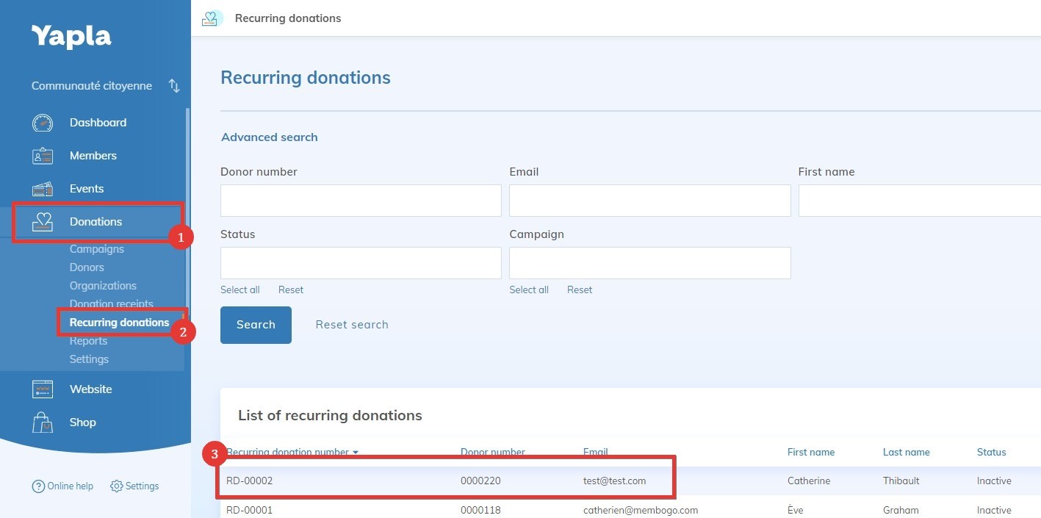Open the Shop menu item

click(x=82, y=422)
